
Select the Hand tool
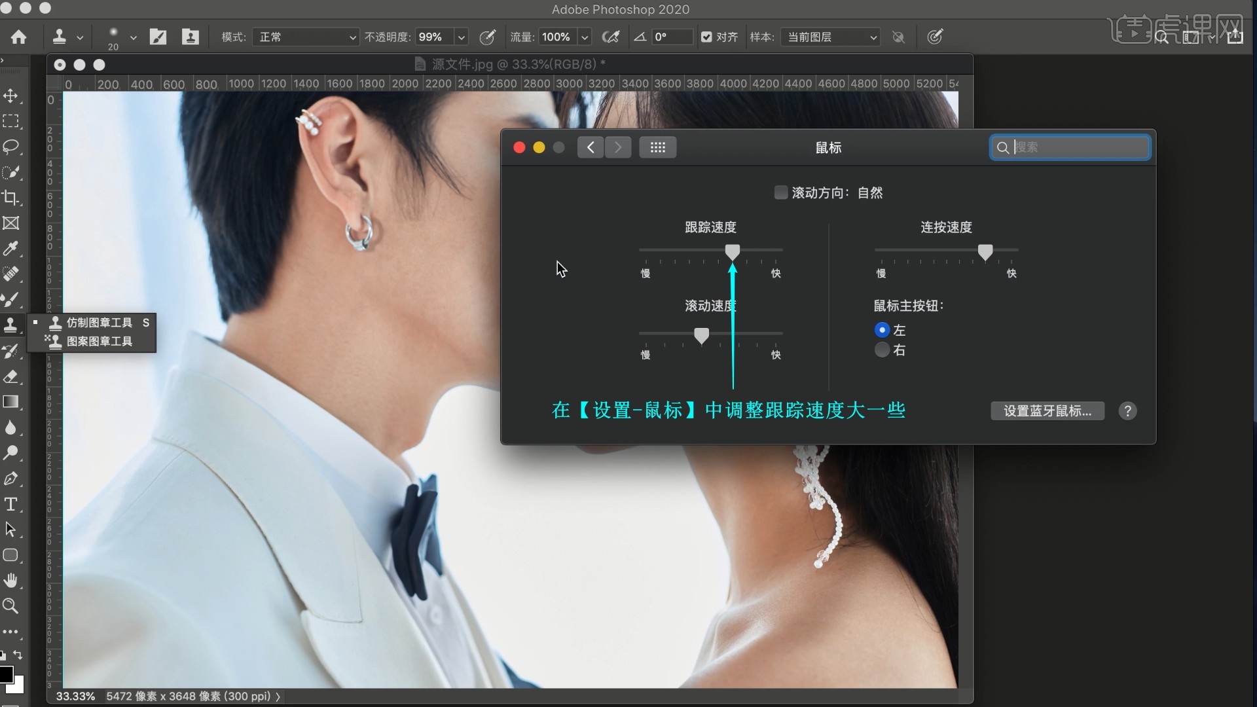tap(10, 581)
